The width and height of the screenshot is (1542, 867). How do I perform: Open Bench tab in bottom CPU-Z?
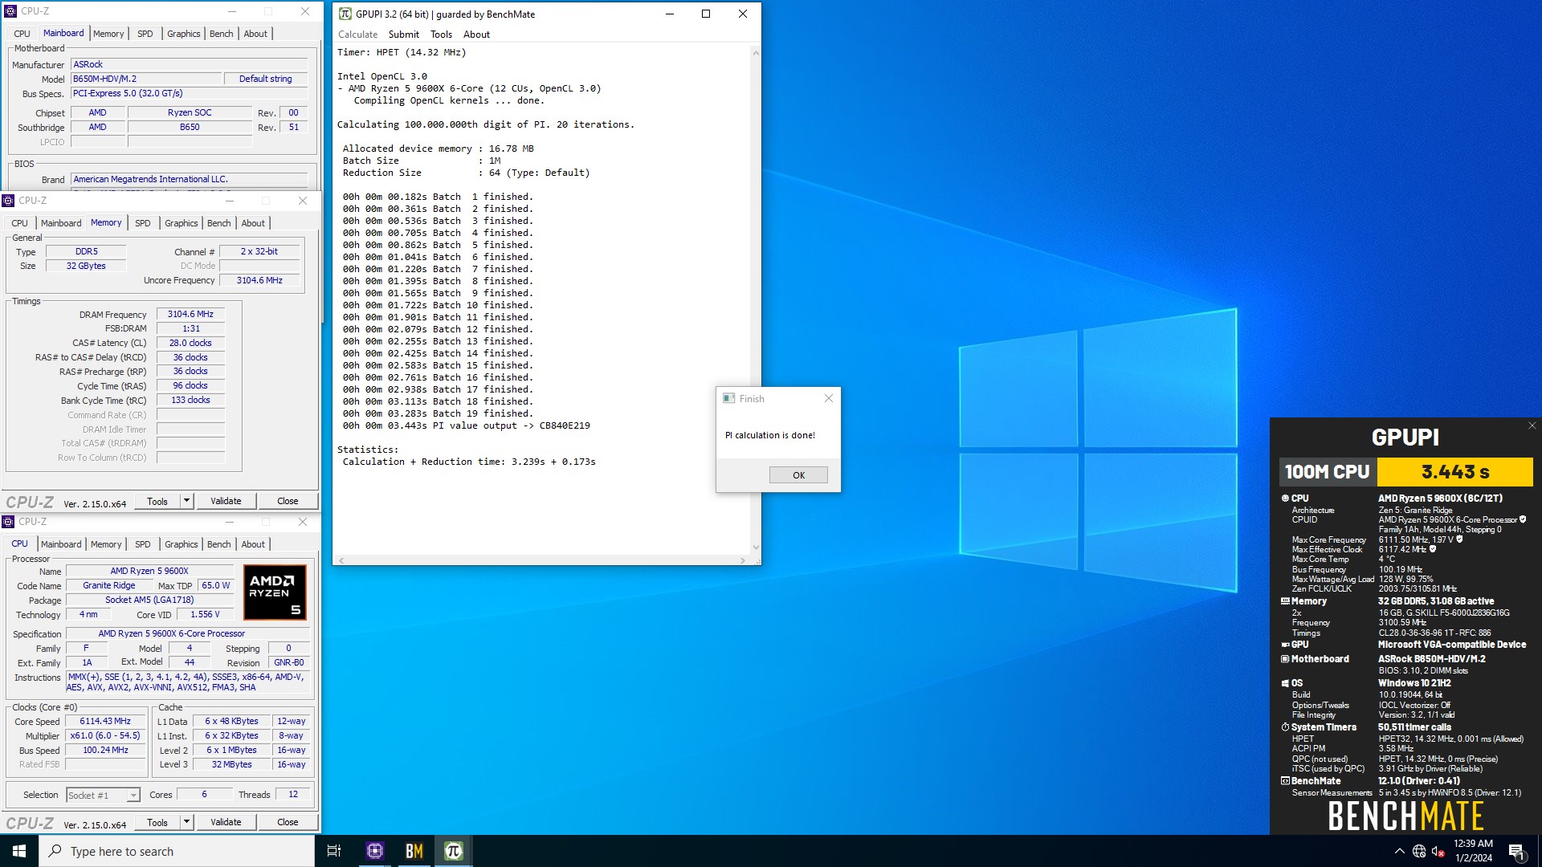click(218, 544)
